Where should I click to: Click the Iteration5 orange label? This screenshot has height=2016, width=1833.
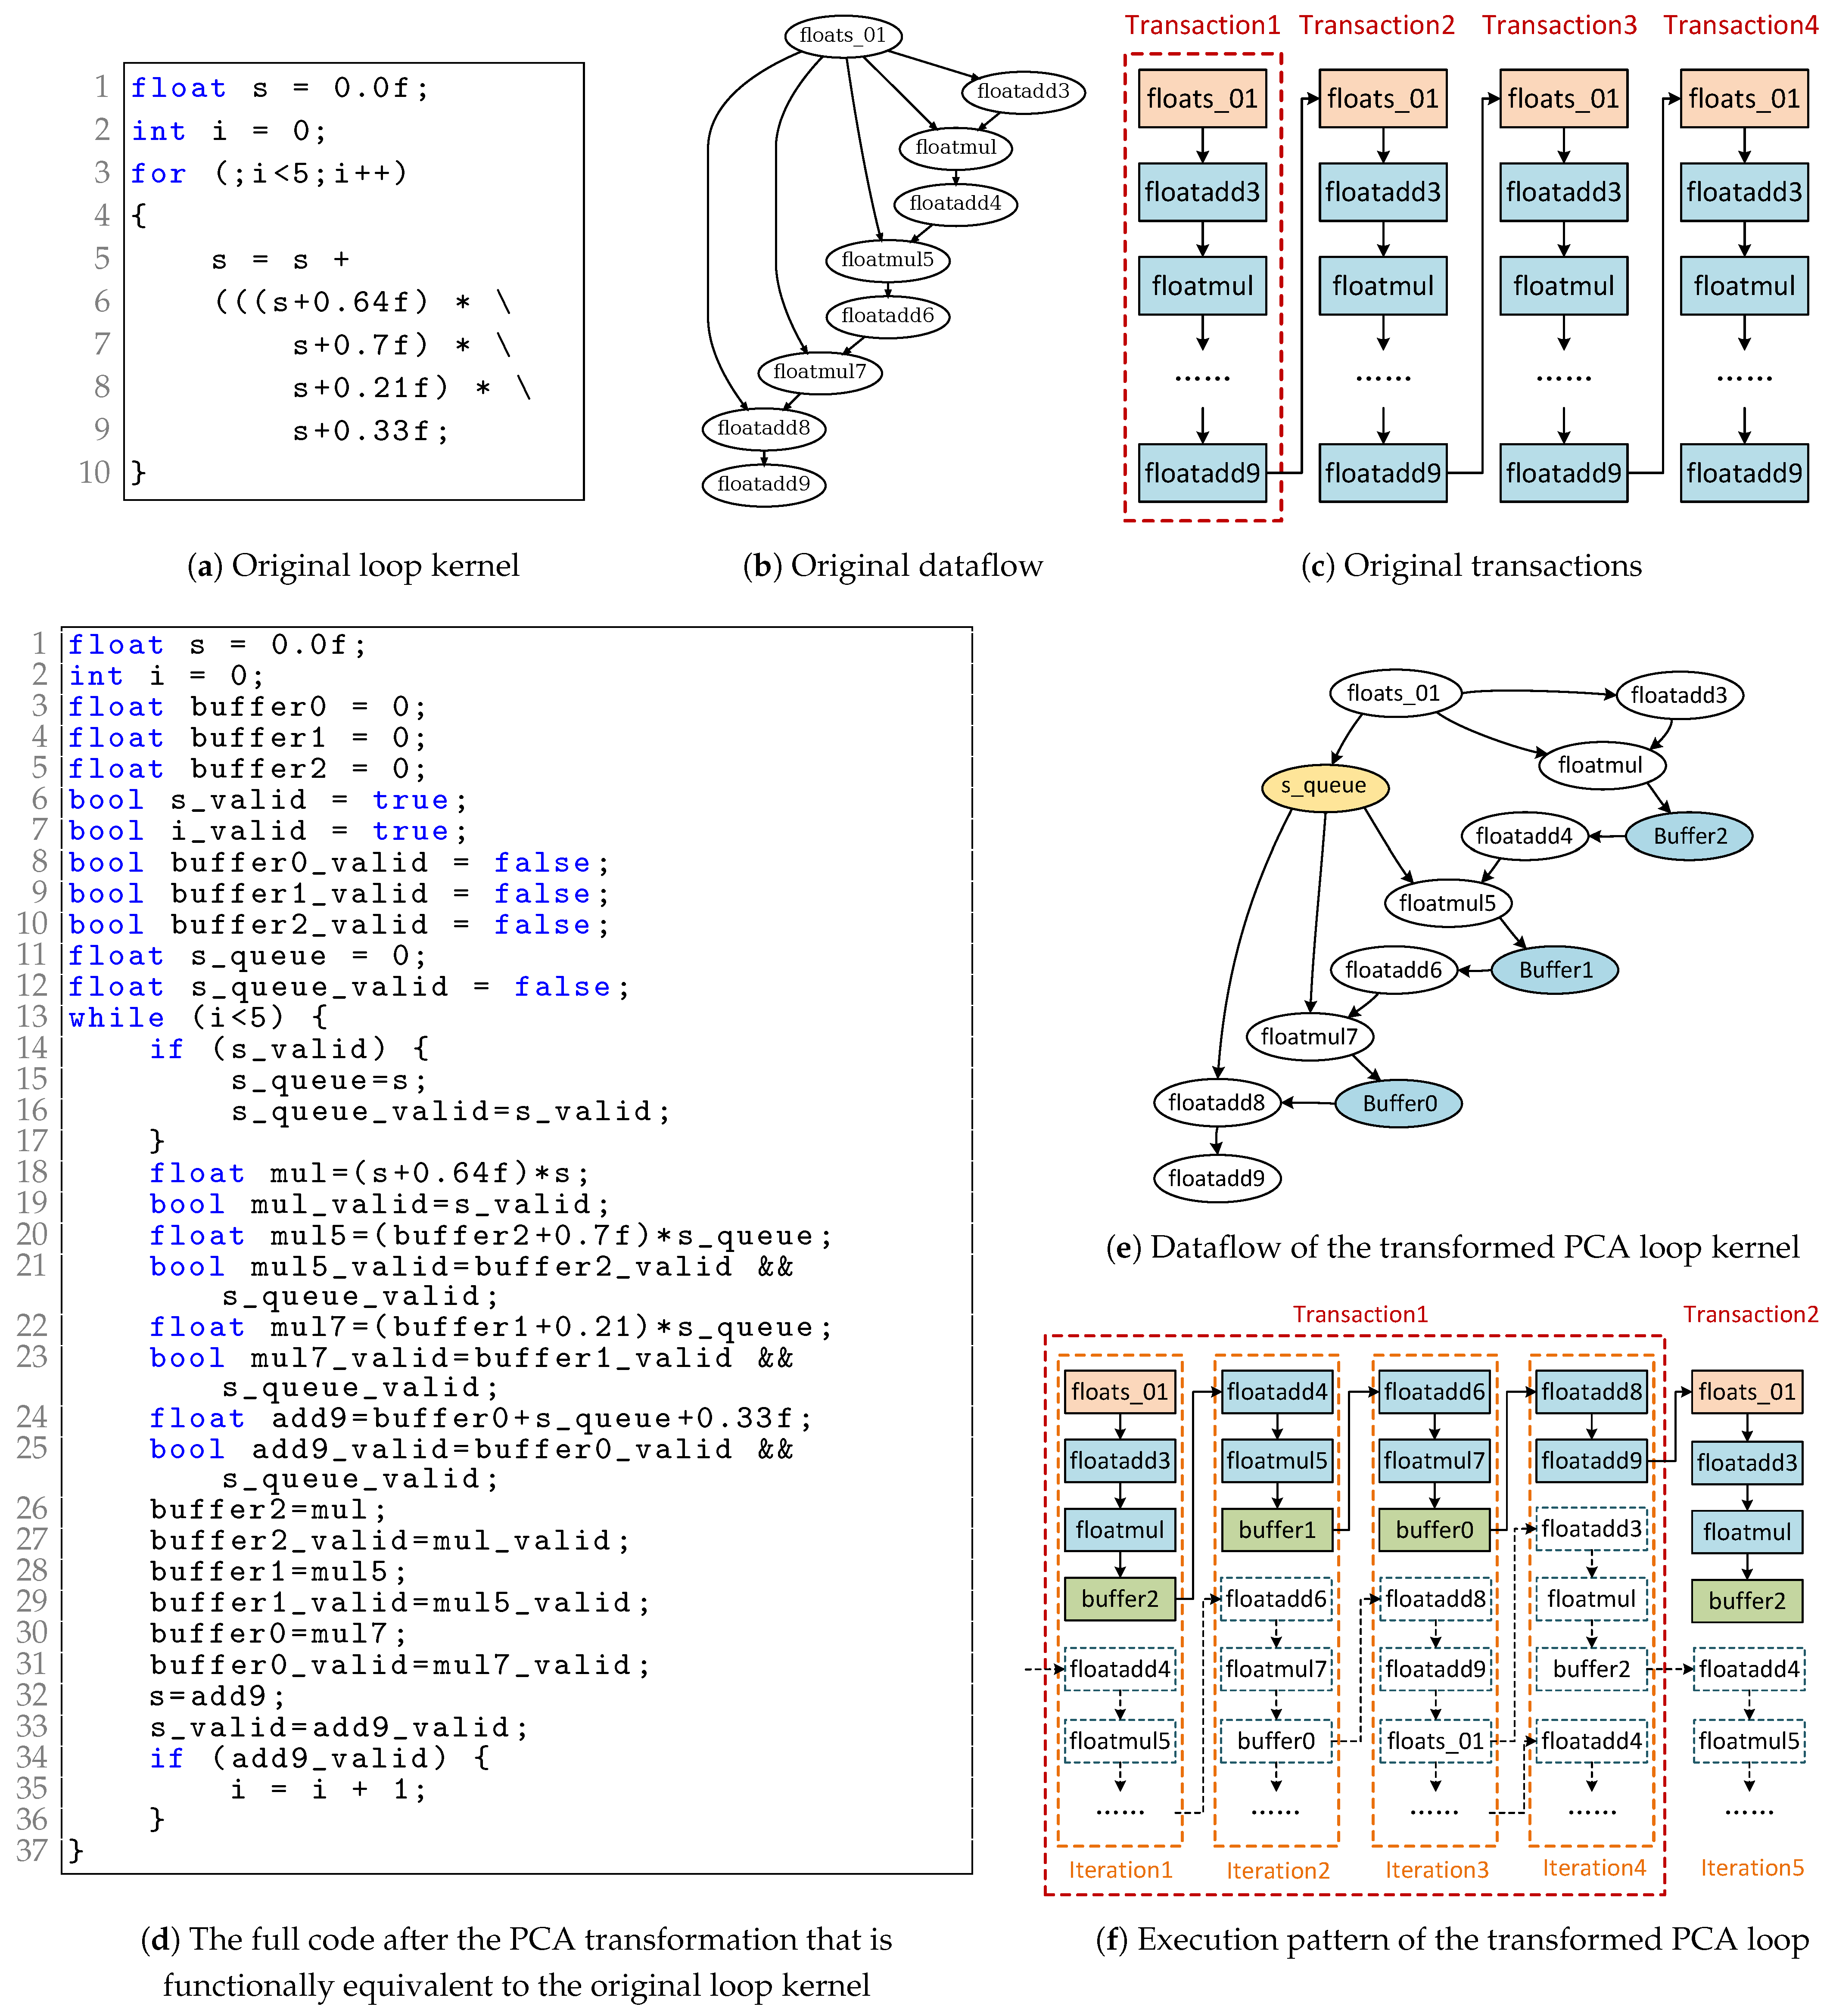click(1752, 1868)
